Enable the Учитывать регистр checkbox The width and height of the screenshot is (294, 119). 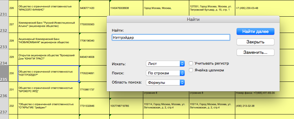pos(191,63)
